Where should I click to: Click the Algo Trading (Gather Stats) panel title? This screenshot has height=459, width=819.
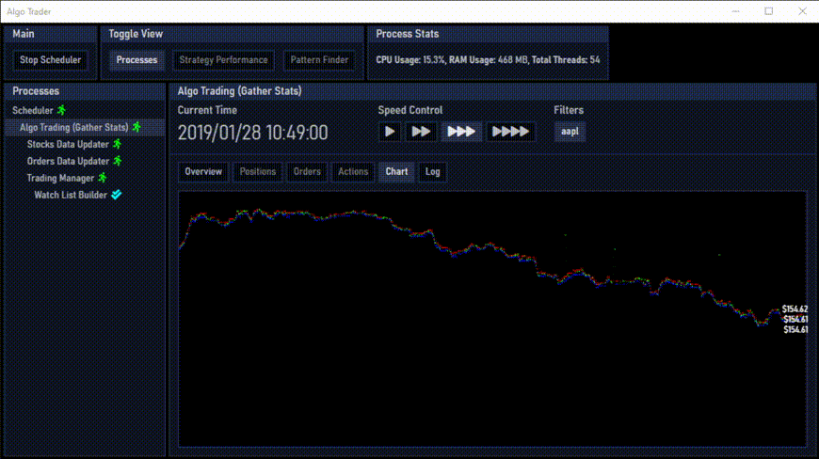coord(239,91)
